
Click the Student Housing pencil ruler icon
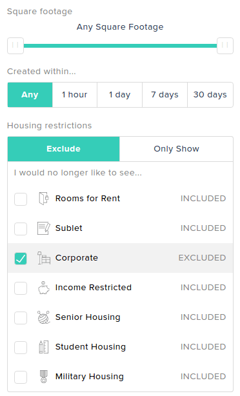click(x=44, y=347)
